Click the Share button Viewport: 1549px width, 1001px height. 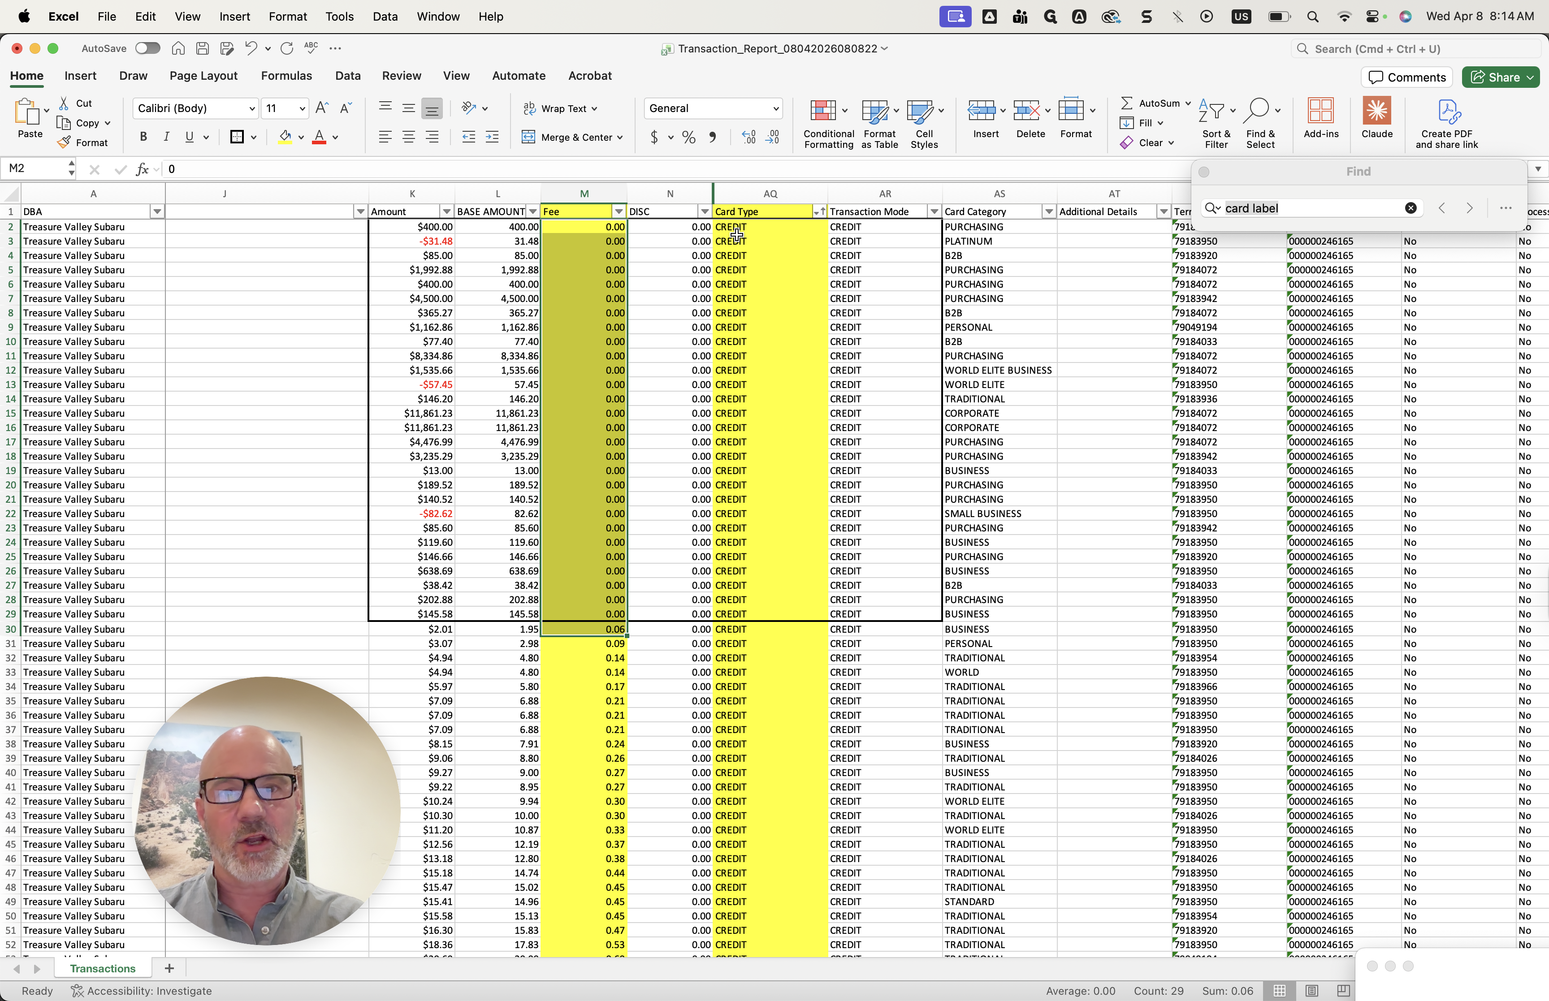click(x=1495, y=78)
